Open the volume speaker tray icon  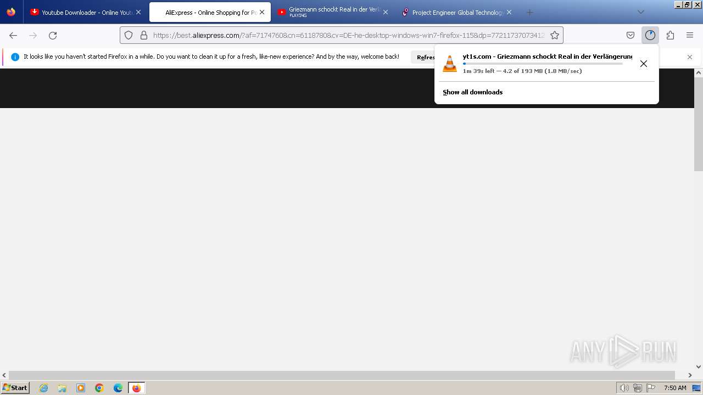coord(624,388)
